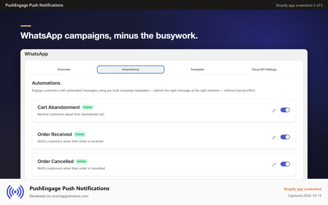Click the orange 'Shopify app screenshot' label
This screenshot has width=328, height=205.
point(303,189)
